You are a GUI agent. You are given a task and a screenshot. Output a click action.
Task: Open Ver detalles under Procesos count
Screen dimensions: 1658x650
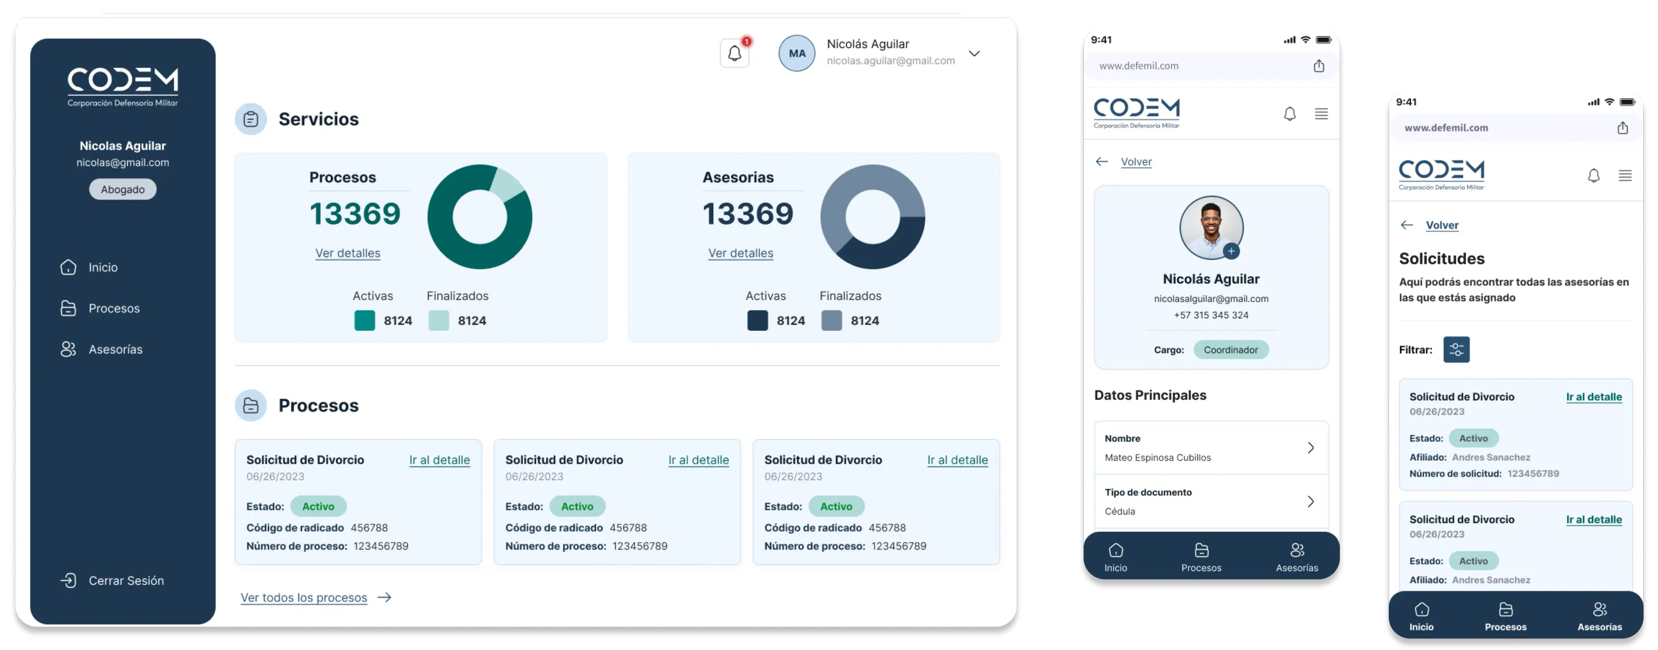tap(348, 253)
